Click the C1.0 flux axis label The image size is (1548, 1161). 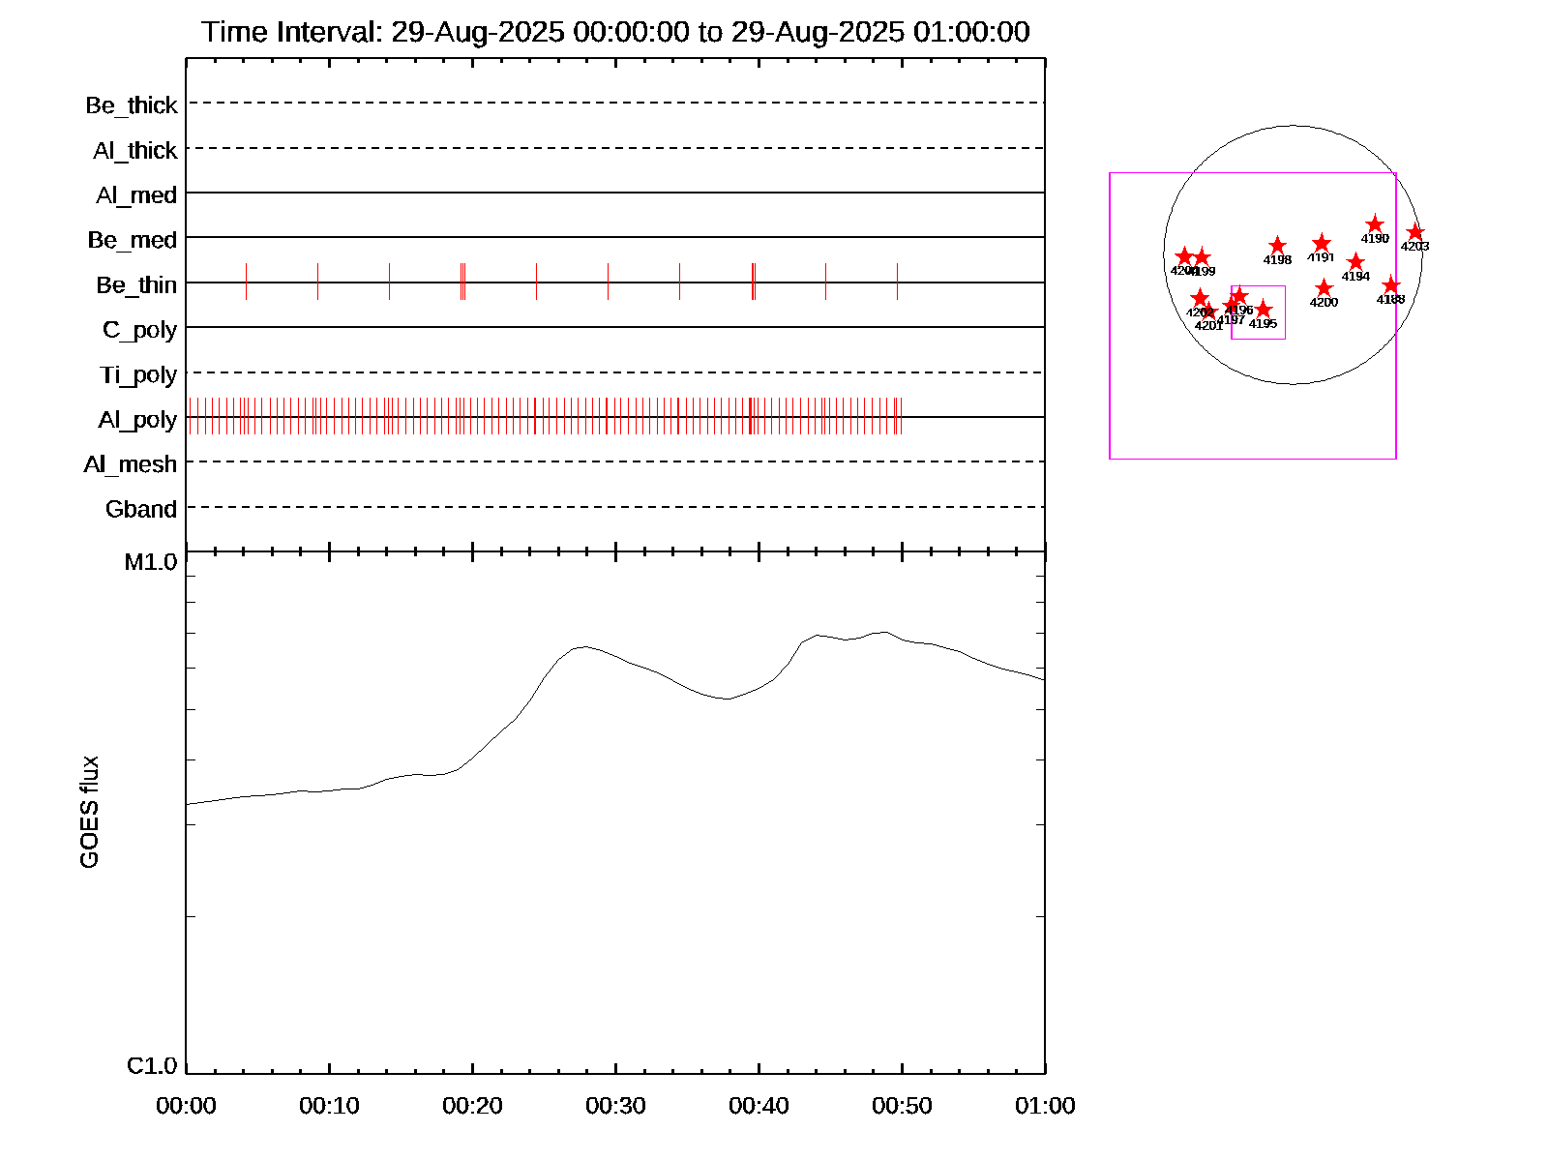tap(152, 1066)
